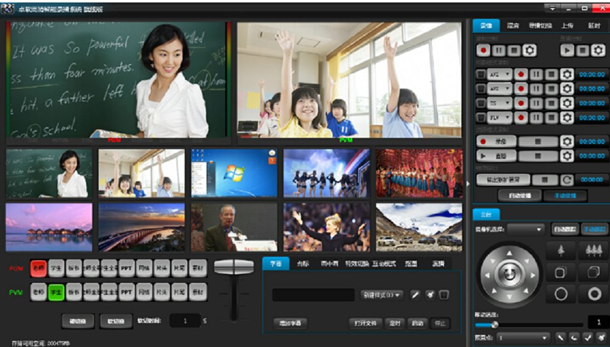Click the PTZ dial center reset button

pos(509,274)
